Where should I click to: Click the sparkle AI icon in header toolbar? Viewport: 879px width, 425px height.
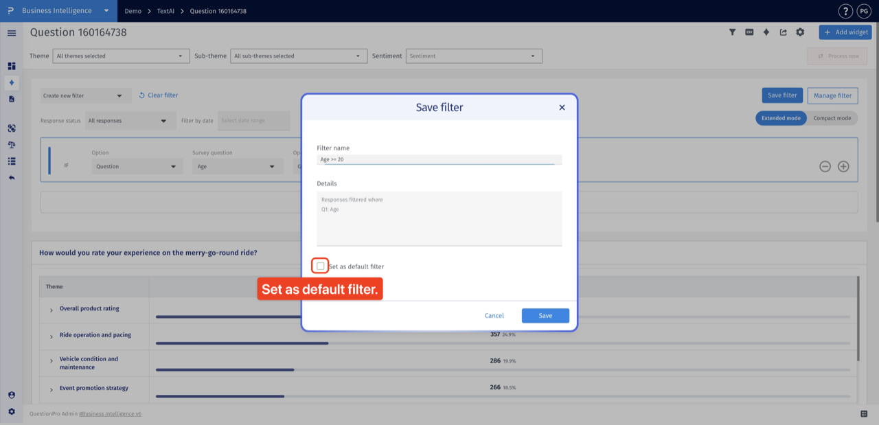[x=766, y=32]
